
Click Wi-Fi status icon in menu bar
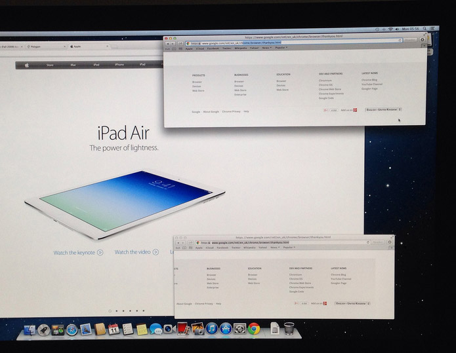tap(390, 29)
